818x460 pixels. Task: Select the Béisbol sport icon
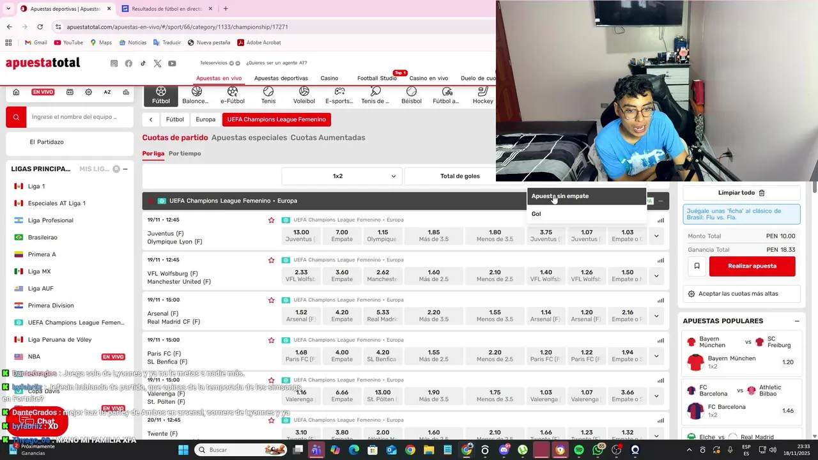pyautogui.click(x=412, y=96)
